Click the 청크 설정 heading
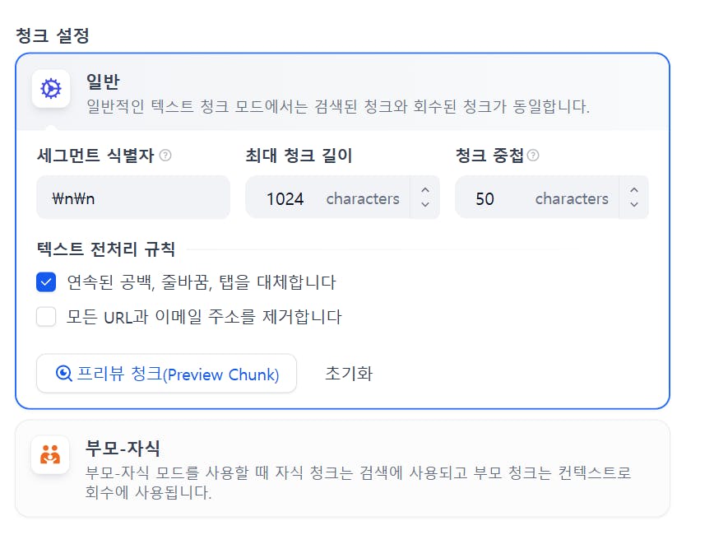714x535 pixels. 53,35
